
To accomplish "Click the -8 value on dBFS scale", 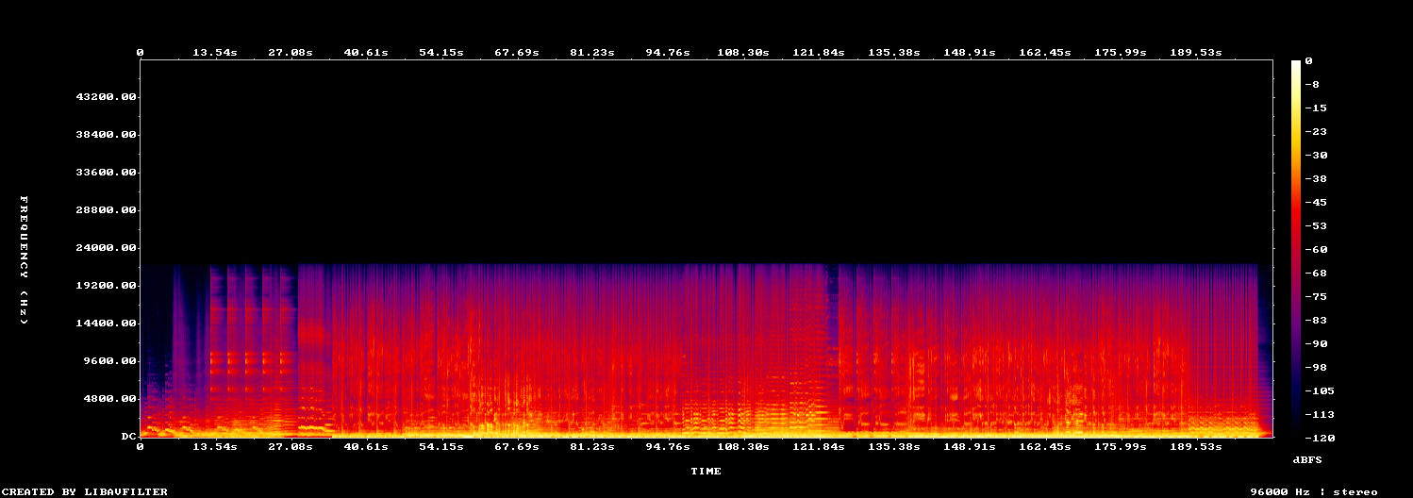I will (x=1312, y=84).
